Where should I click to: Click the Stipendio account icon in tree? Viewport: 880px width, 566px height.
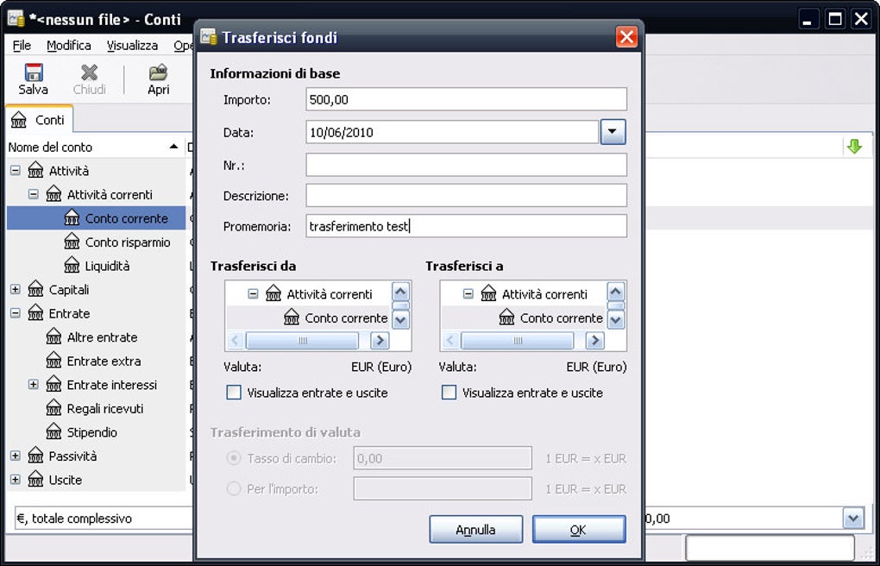point(53,432)
